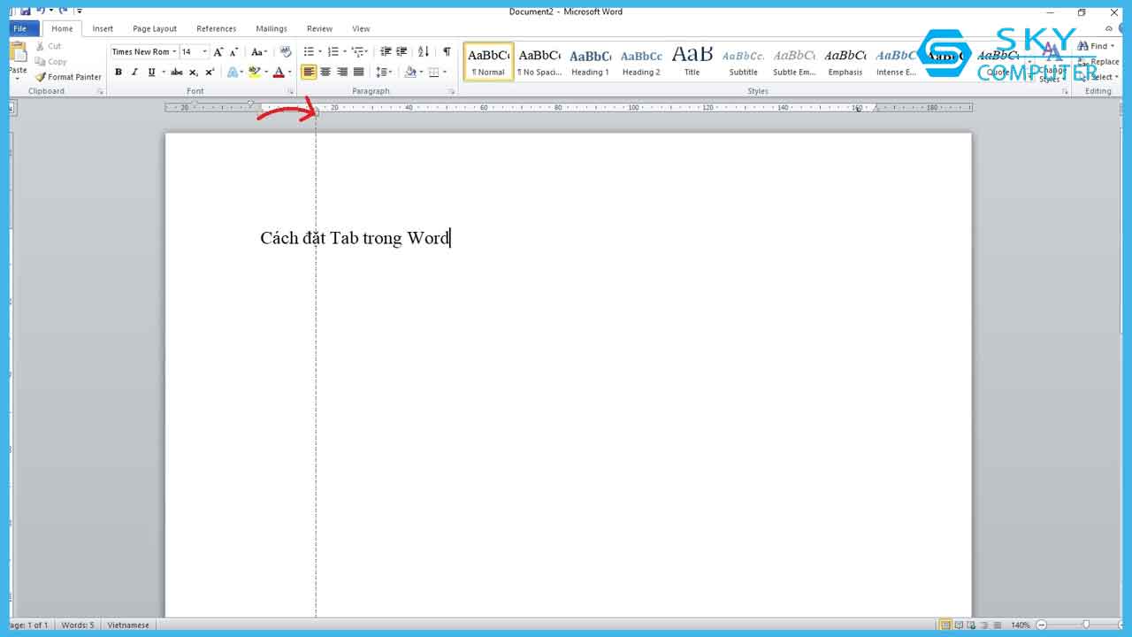The image size is (1132, 637).
Task: Click Format Painter
Action: point(68,77)
